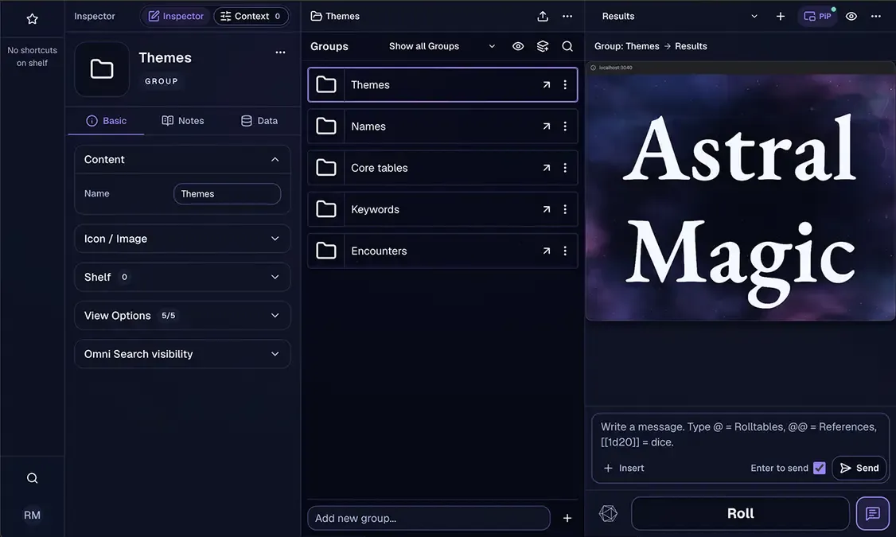Open Keywords group via arrow icon
Screen dimensions: 896x537
pyautogui.click(x=547, y=210)
